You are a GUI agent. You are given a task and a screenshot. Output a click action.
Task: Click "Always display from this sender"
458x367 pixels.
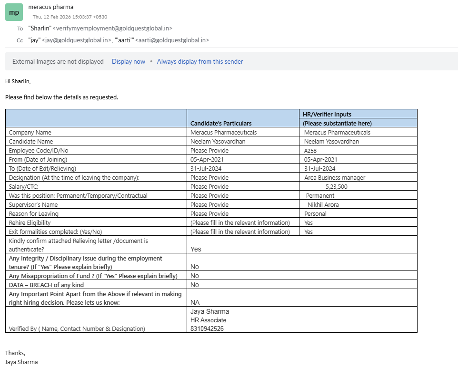(x=200, y=61)
